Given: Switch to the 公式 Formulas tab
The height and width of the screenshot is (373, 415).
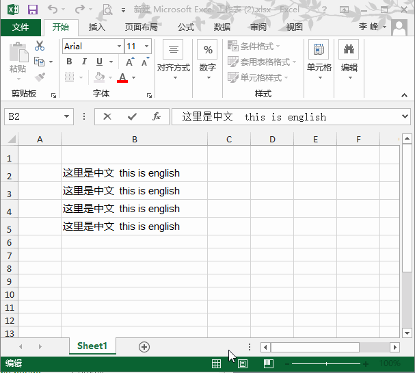Looking at the screenshot, I should point(186,27).
